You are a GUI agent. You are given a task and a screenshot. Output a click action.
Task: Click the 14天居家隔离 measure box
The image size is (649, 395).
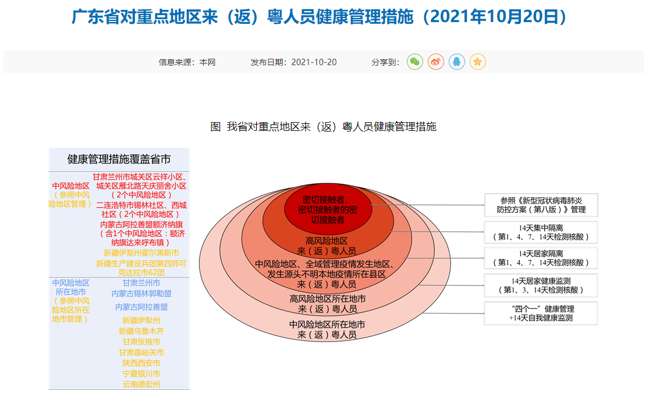click(541, 258)
